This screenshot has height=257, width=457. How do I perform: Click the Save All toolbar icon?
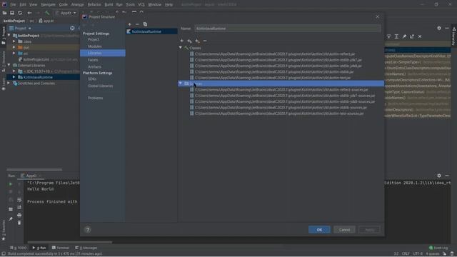(12, 13)
